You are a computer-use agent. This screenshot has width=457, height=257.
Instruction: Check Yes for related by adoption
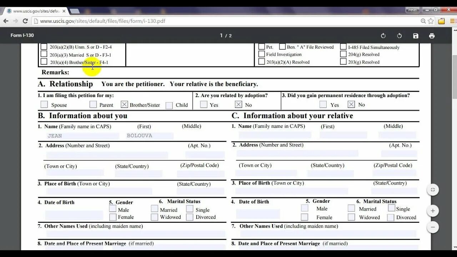(204, 105)
